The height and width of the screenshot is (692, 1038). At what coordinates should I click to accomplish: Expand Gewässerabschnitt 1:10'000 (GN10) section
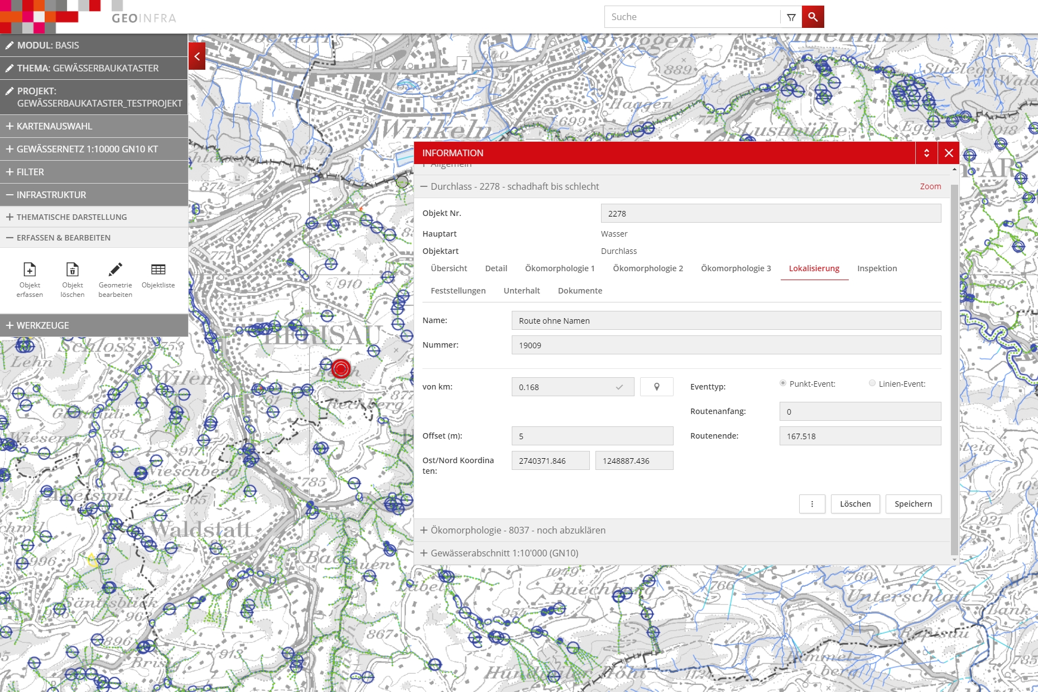(682, 553)
